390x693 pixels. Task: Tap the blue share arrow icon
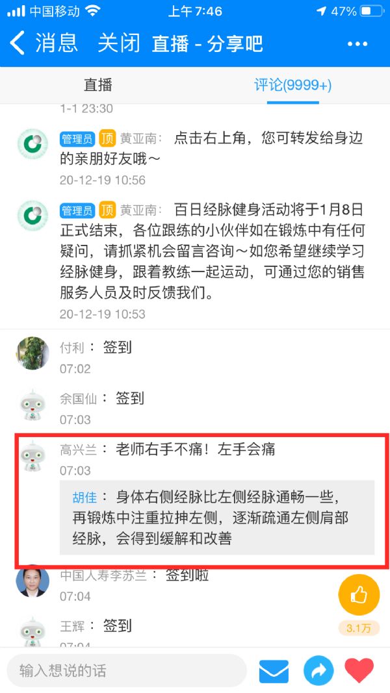click(x=318, y=671)
